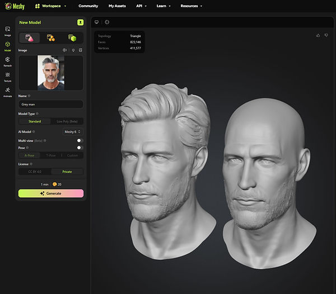Give the model a thumbs down
336x294 pixels.
[326, 35]
